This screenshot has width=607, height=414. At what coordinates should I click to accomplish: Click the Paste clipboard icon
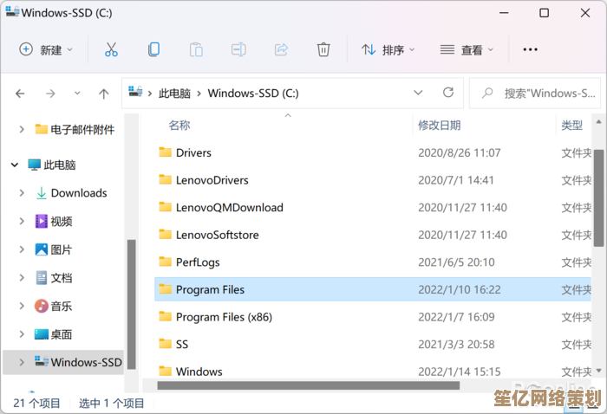[196, 49]
